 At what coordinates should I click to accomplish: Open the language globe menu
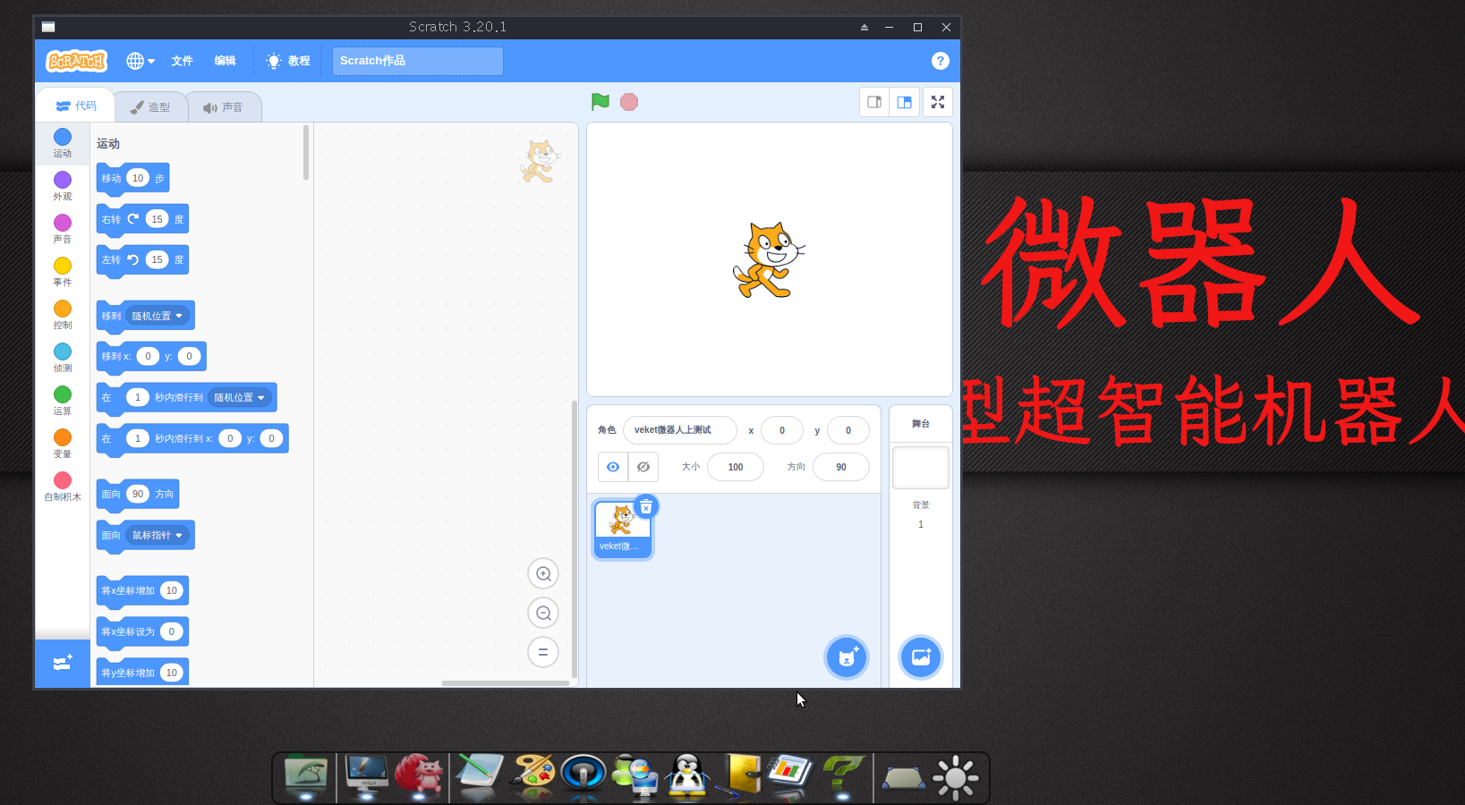click(x=140, y=61)
